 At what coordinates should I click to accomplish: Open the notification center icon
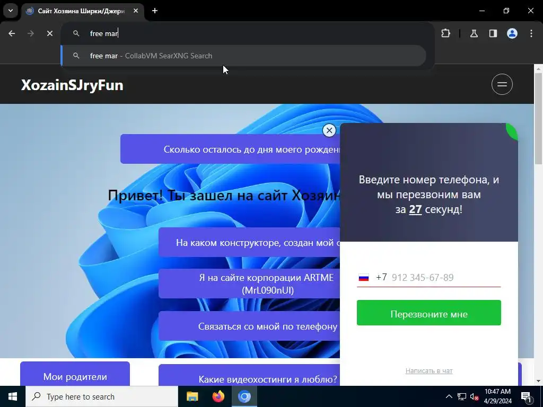pos(526,396)
